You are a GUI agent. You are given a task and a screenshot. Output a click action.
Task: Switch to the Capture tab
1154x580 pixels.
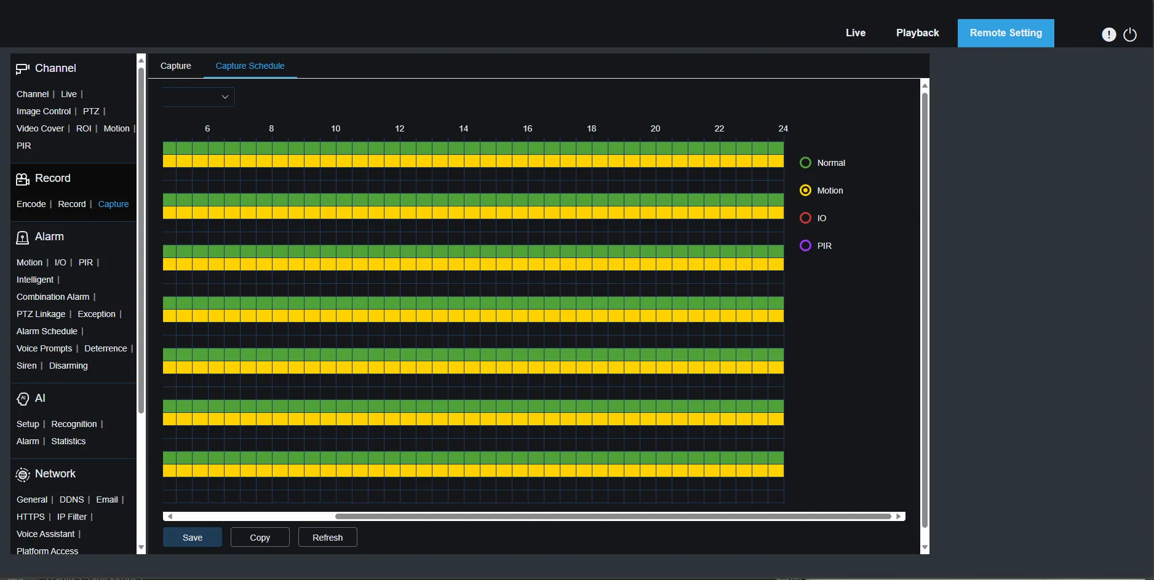coord(176,65)
